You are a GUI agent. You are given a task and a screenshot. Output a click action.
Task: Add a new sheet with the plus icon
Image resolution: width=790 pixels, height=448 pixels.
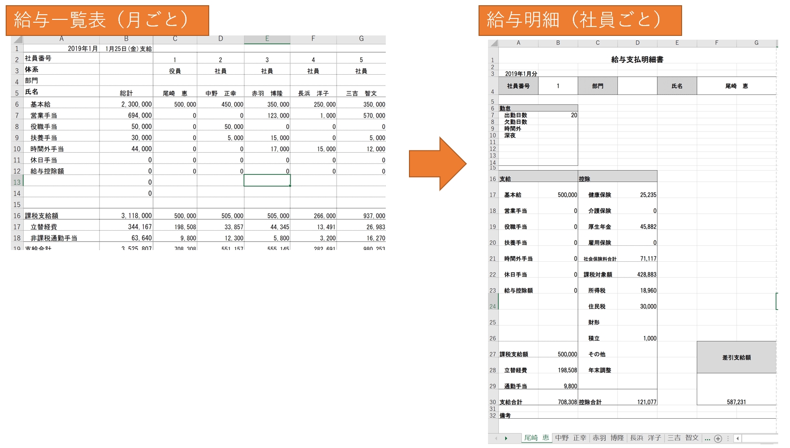pyautogui.click(x=718, y=439)
